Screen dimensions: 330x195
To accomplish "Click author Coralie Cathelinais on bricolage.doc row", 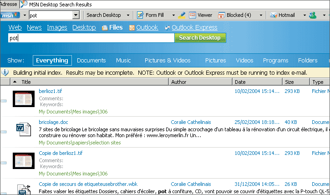I will pyautogui.click(x=191, y=122).
